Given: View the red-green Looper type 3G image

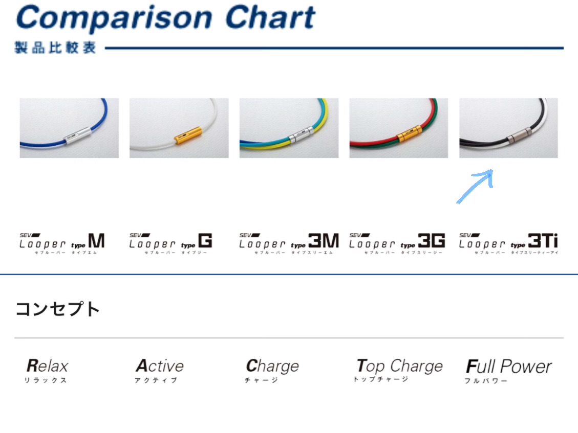Looking at the screenshot, I should pyautogui.click(x=398, y=128).
